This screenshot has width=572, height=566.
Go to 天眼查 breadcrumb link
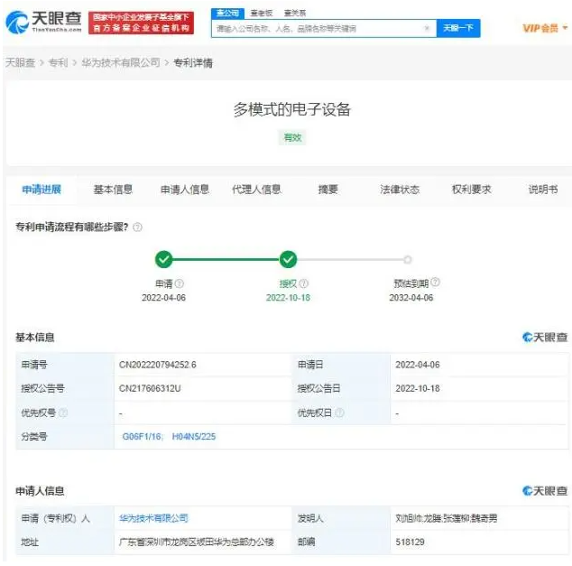tap(21, 63)
